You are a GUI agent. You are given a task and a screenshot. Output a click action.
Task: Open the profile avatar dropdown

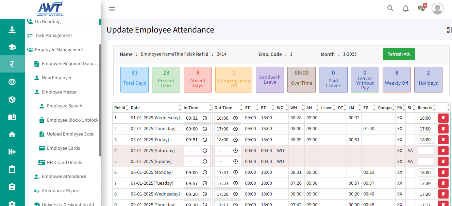point(437,9)
